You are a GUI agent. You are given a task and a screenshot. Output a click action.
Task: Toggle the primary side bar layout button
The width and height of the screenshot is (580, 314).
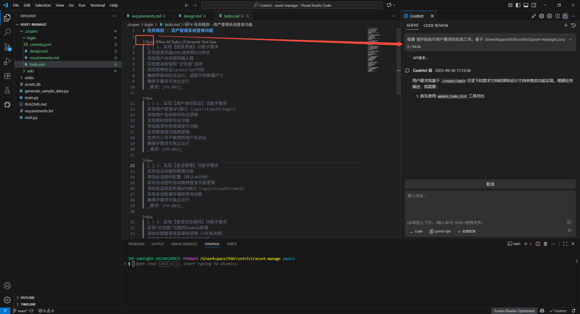tap(518, 5)
